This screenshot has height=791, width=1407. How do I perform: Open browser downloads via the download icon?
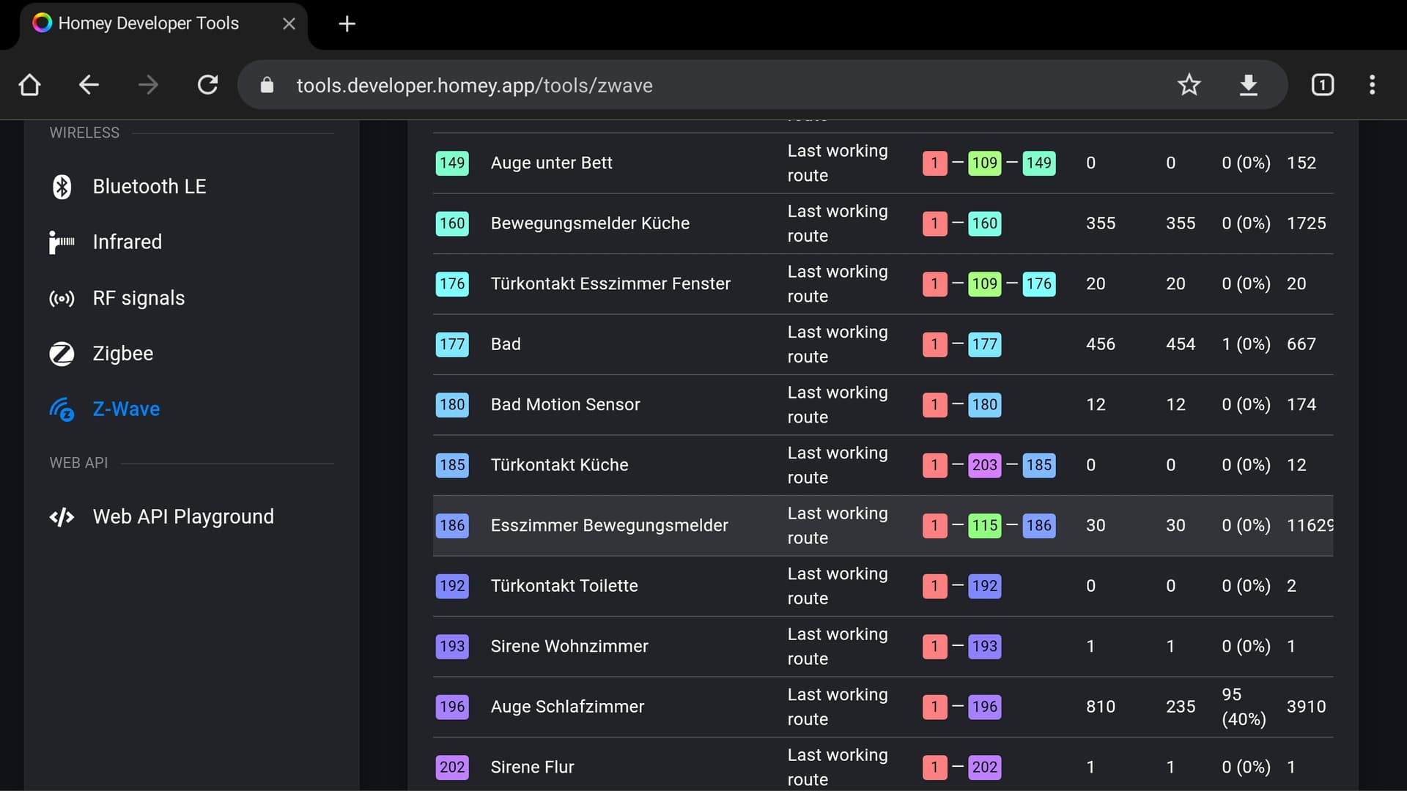click(1248, 86)
